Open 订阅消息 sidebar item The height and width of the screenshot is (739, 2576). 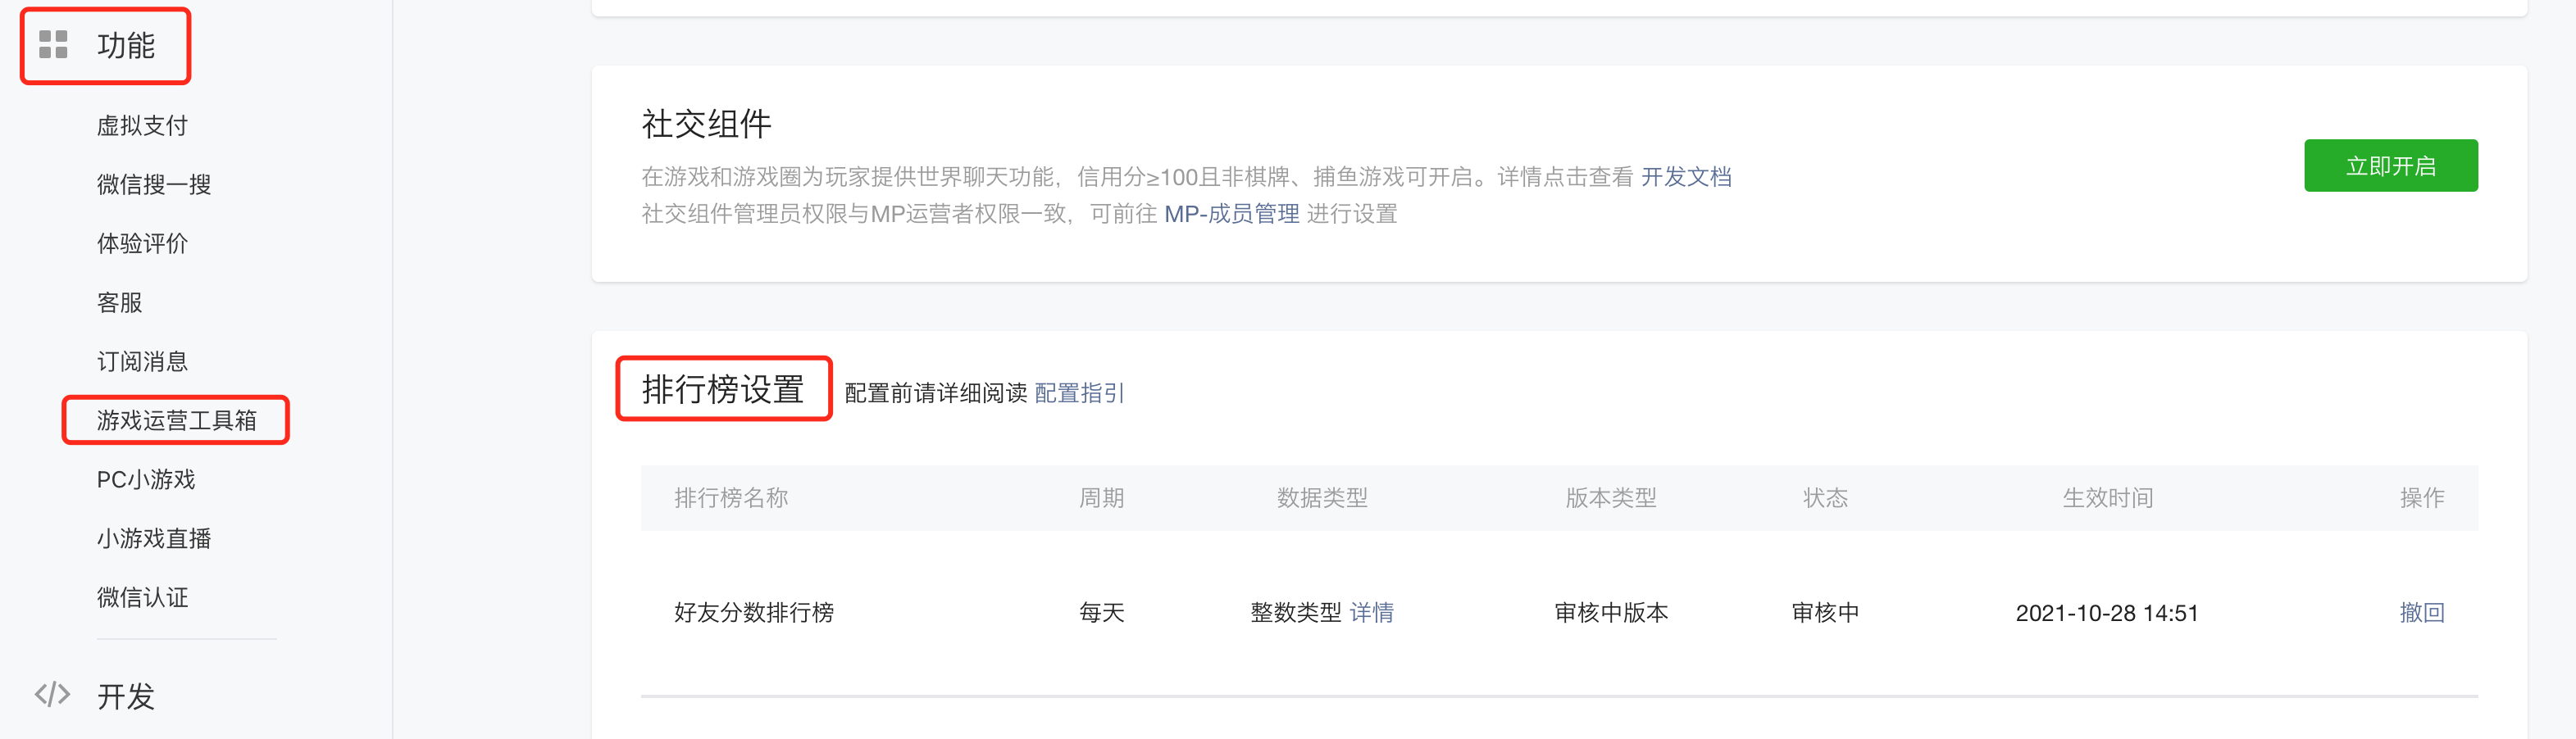[x=142, y=361]
